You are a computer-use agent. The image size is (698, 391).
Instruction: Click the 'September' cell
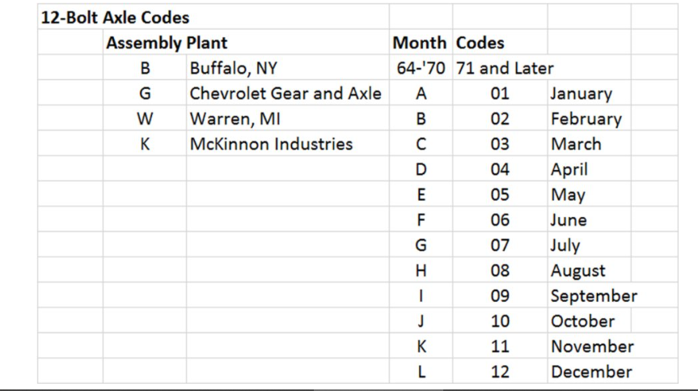tap(594, 295)
